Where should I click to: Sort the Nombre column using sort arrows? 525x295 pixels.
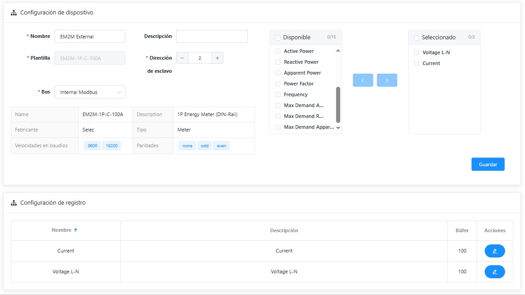pos(76,230)
